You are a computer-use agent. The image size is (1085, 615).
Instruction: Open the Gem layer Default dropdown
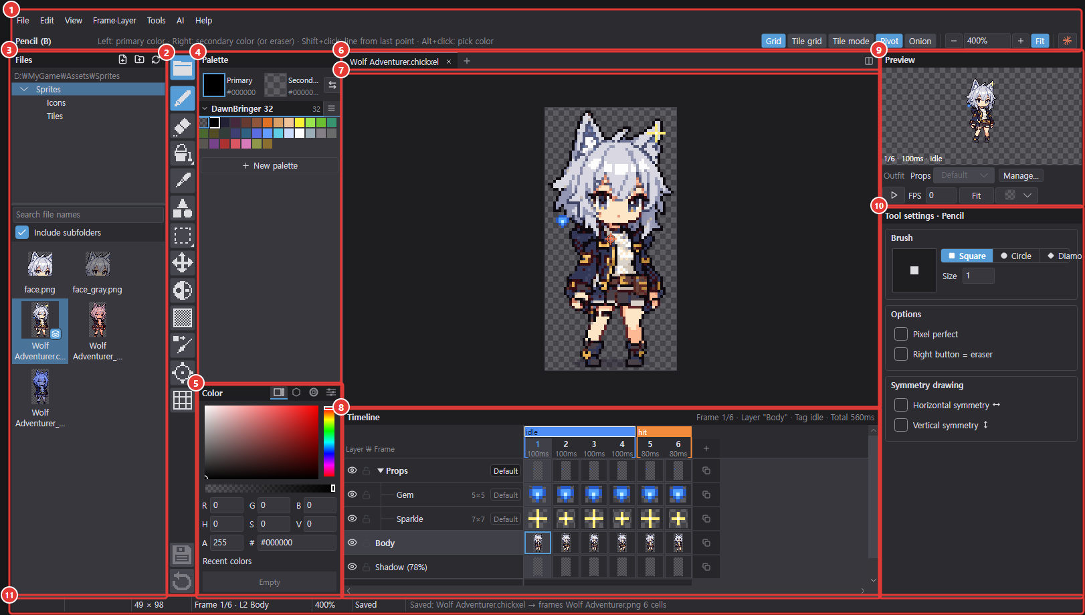[x=506, y=495]
